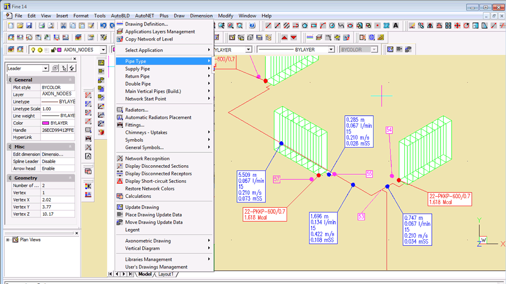Open help via the question mark icon
Image resolution: width=506 pixels, height=284 pixels.
pyautogui.click(x=252, y=26)
